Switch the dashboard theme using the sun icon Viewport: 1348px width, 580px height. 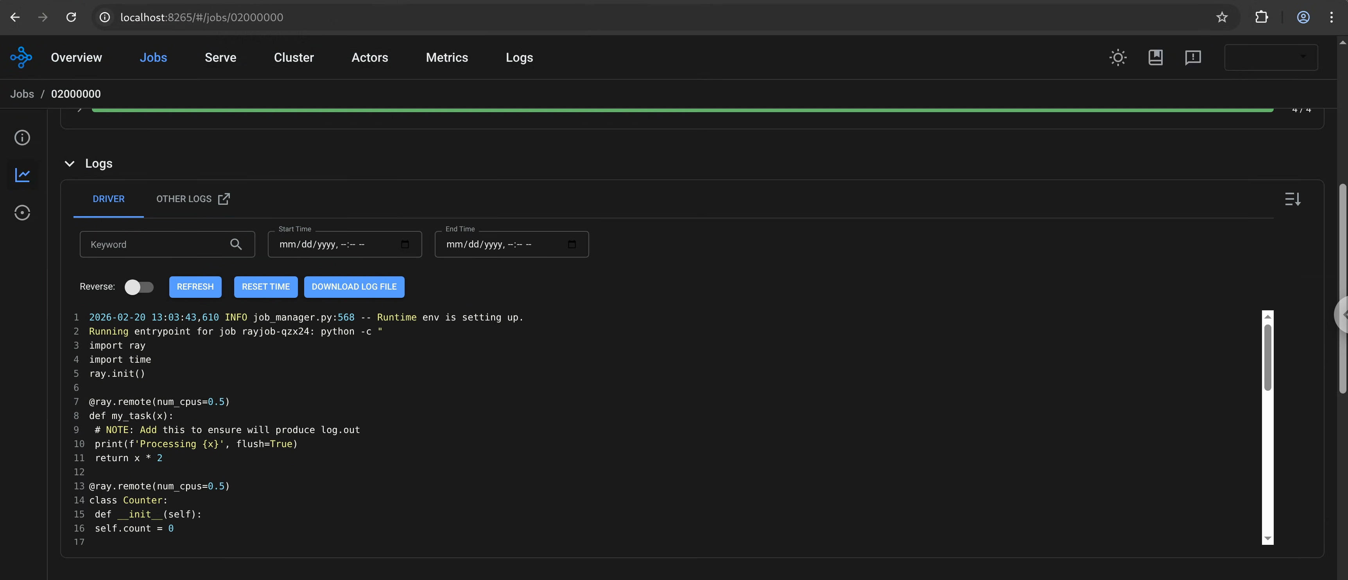[x=1118, y=57]
